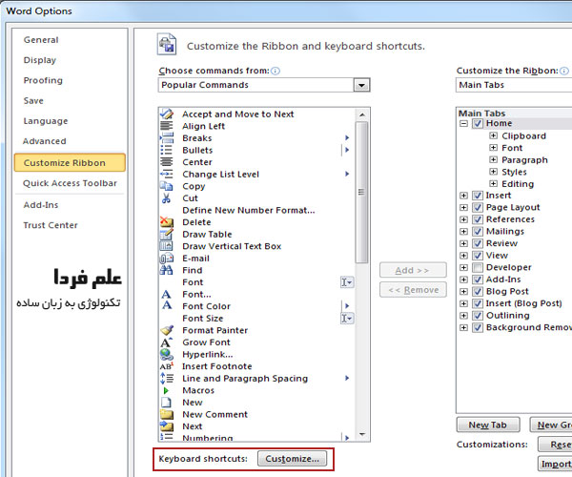Click the Delete red X icon
This screenshot has height=477, width=572.
coord(166,222)
